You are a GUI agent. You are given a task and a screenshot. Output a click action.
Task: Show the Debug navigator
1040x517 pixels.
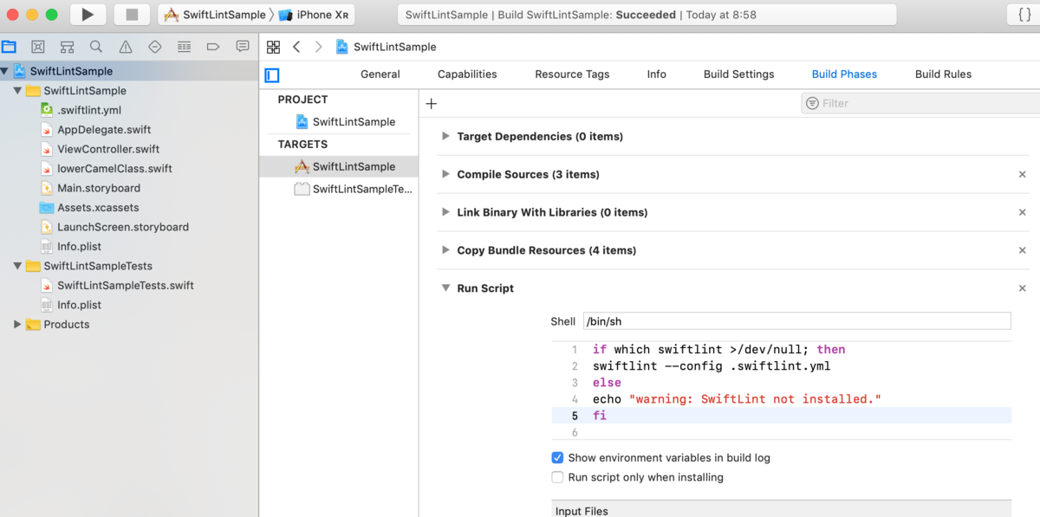pyautogui.click(x=184, y=47)
